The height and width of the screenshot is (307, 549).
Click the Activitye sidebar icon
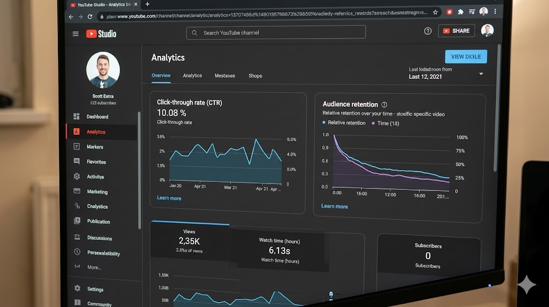pyautogui.click(x=77, y=176)
